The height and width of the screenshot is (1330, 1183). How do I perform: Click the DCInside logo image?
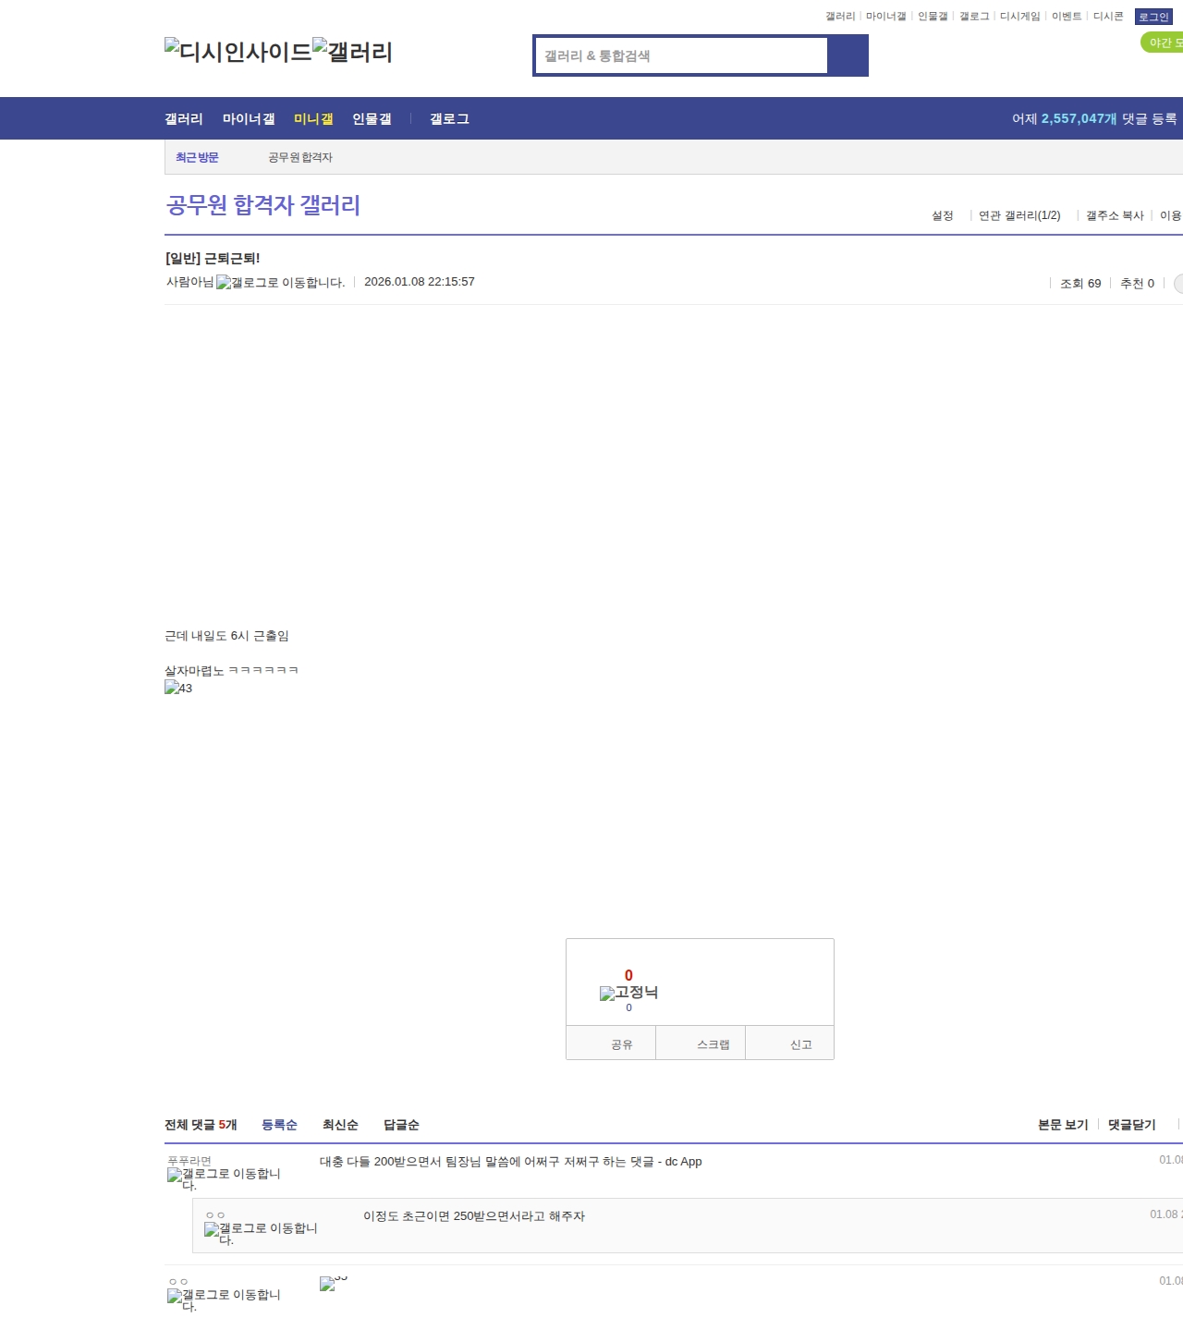pos(238,51)
